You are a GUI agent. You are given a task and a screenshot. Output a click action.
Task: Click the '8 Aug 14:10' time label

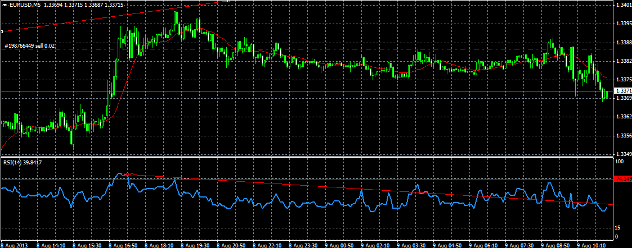[x=51, y=245]
